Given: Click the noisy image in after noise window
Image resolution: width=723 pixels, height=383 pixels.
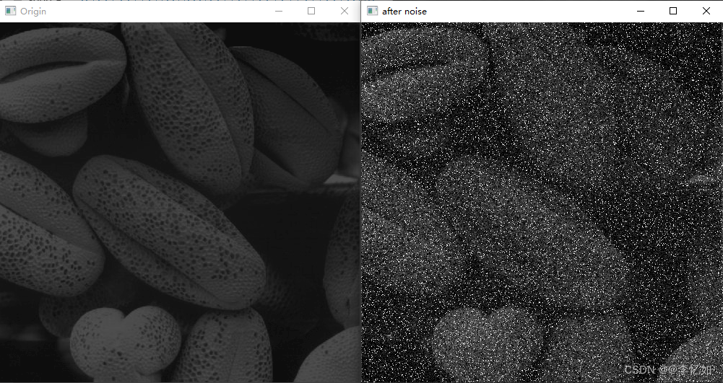Looking at the screenshot, I should pos(542,202).
